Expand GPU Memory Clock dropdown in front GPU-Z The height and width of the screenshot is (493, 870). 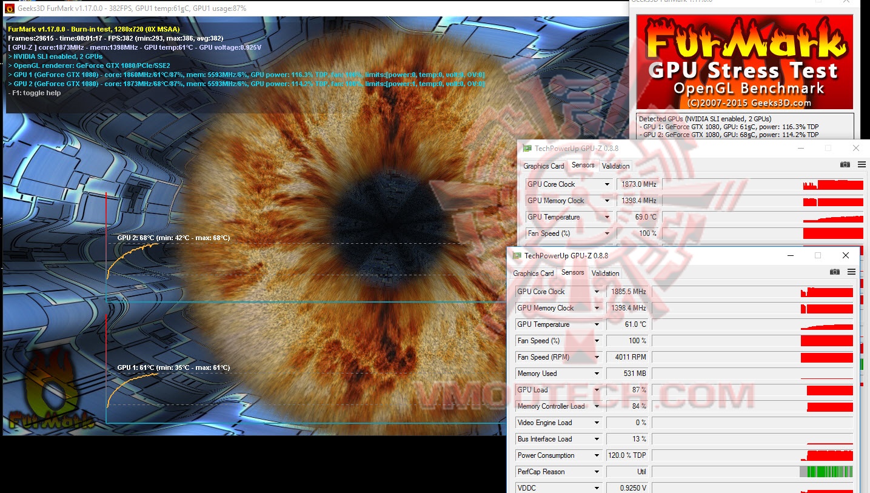pos(597,308)
